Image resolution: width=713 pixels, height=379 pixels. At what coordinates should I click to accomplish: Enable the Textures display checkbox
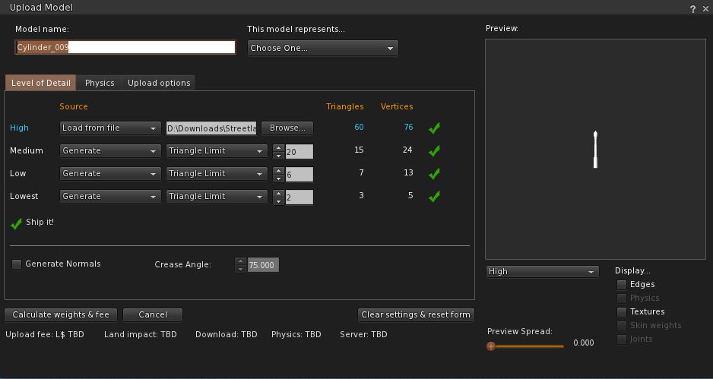click(622, 312)
